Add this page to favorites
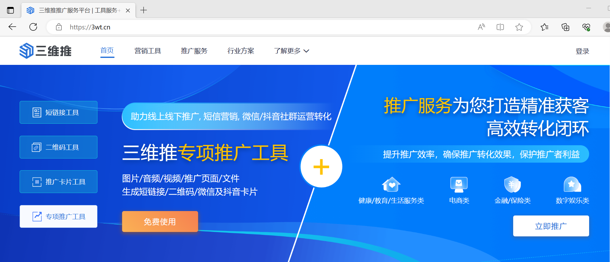Screen dimensions: 610x262 (x=519, y=27)
